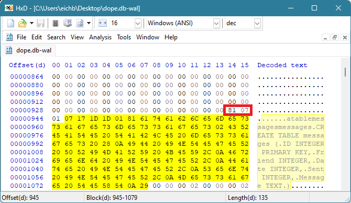Click column header 00
The image size is (351, 203).
pyautogui.click(x=56, y=65)
